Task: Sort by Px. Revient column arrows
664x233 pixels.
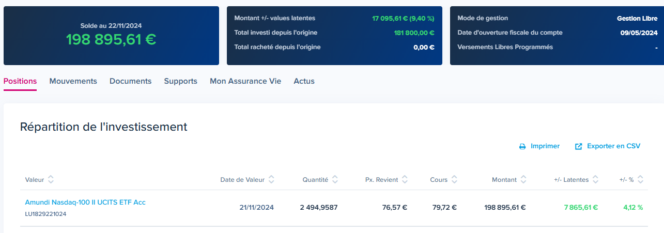Action: (405, 180)
